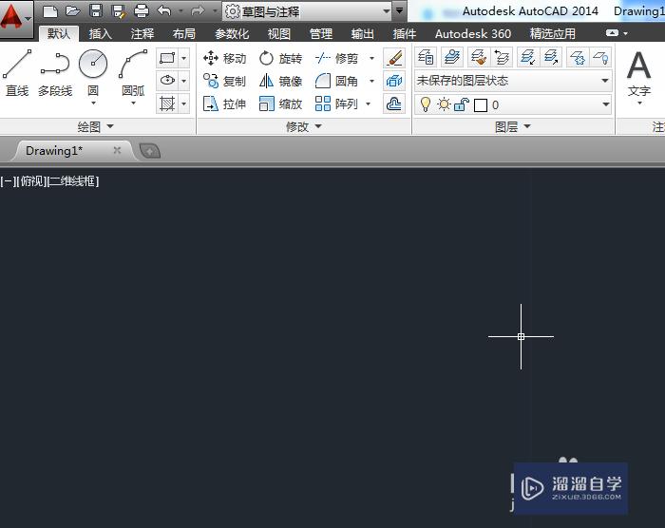Switch to the 管理 ribbon tab

pyautogui.click(x=321, y=33)
